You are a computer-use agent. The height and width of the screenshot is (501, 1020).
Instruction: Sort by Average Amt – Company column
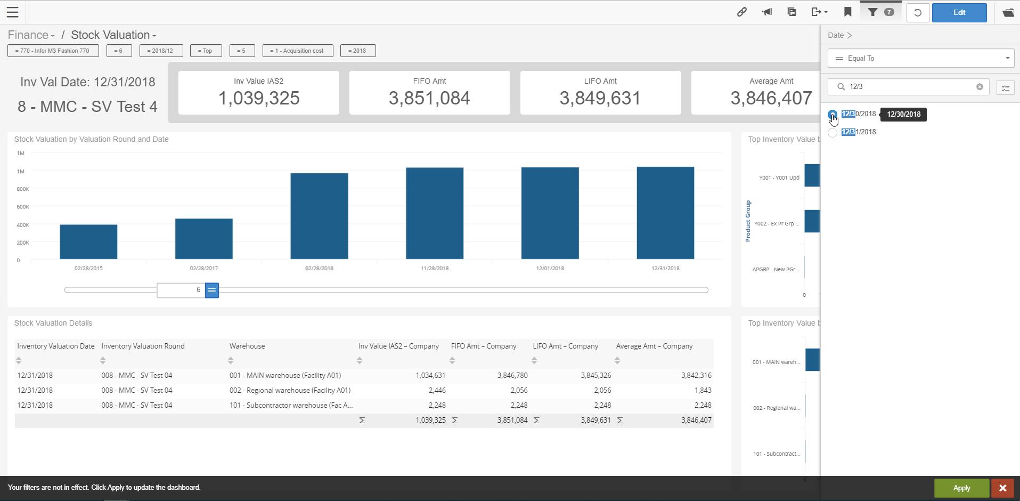click(617, 361)
